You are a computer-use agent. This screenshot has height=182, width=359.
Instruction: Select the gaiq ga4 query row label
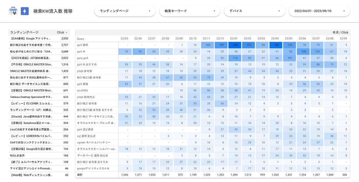(x=82, y=58)
